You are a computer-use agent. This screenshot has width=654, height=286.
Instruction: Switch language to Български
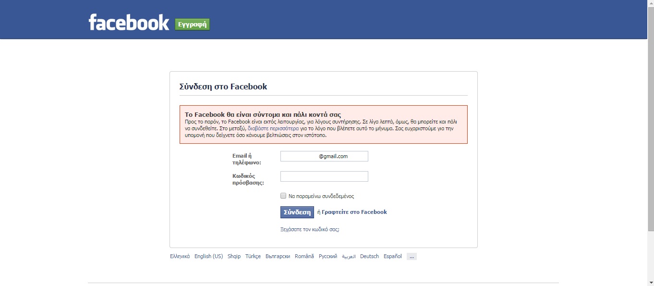278,256
